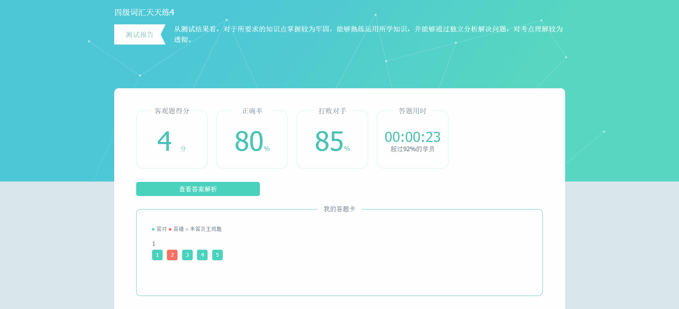Jump to question 5 in the answer card
679x309 pixels.
[217, 255]
